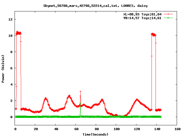Click the green spike near 65 seconds
This screenshot has height=137, width=183.
click(80, 103)
